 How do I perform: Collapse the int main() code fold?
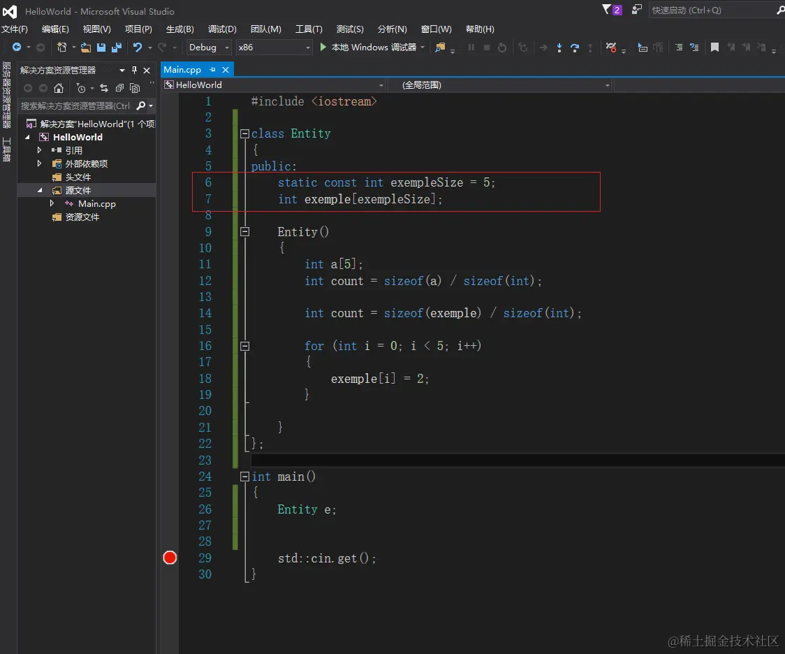coord(245,477)
